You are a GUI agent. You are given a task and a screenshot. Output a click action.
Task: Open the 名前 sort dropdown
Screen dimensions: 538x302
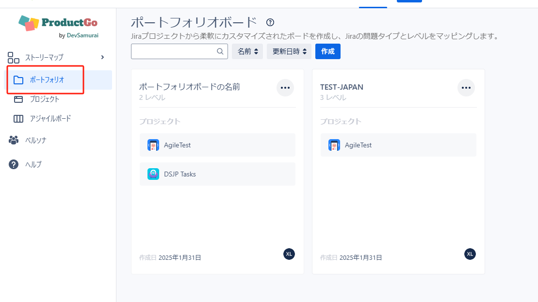247,51
